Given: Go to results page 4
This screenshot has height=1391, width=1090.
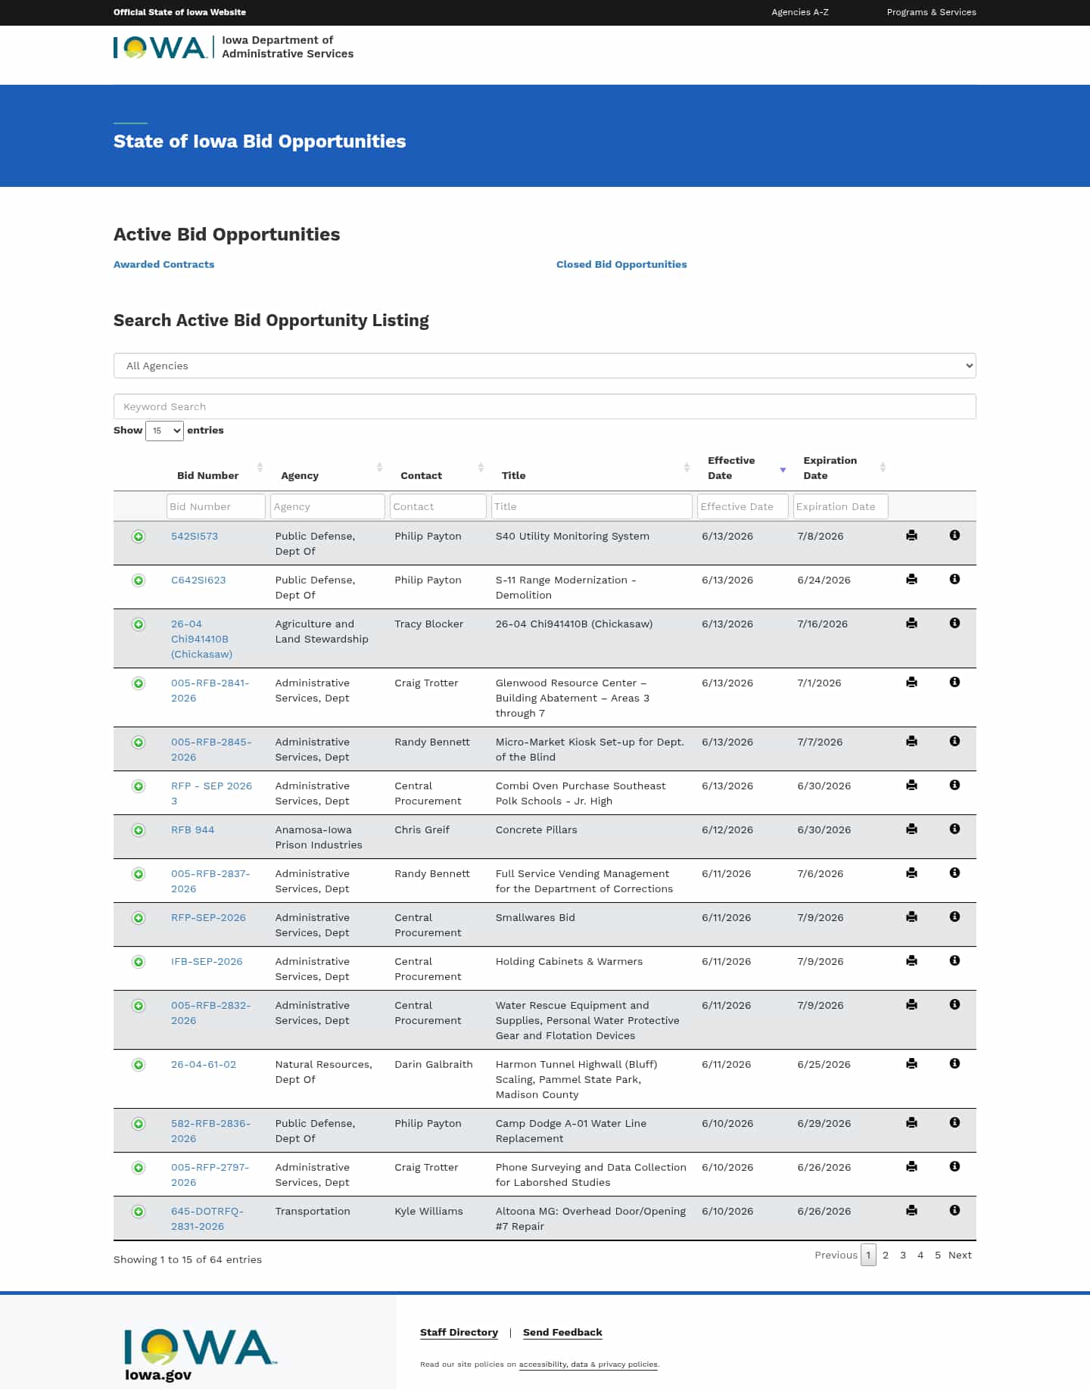Looking at the screenshot, I should click(x=920, y=1256).
